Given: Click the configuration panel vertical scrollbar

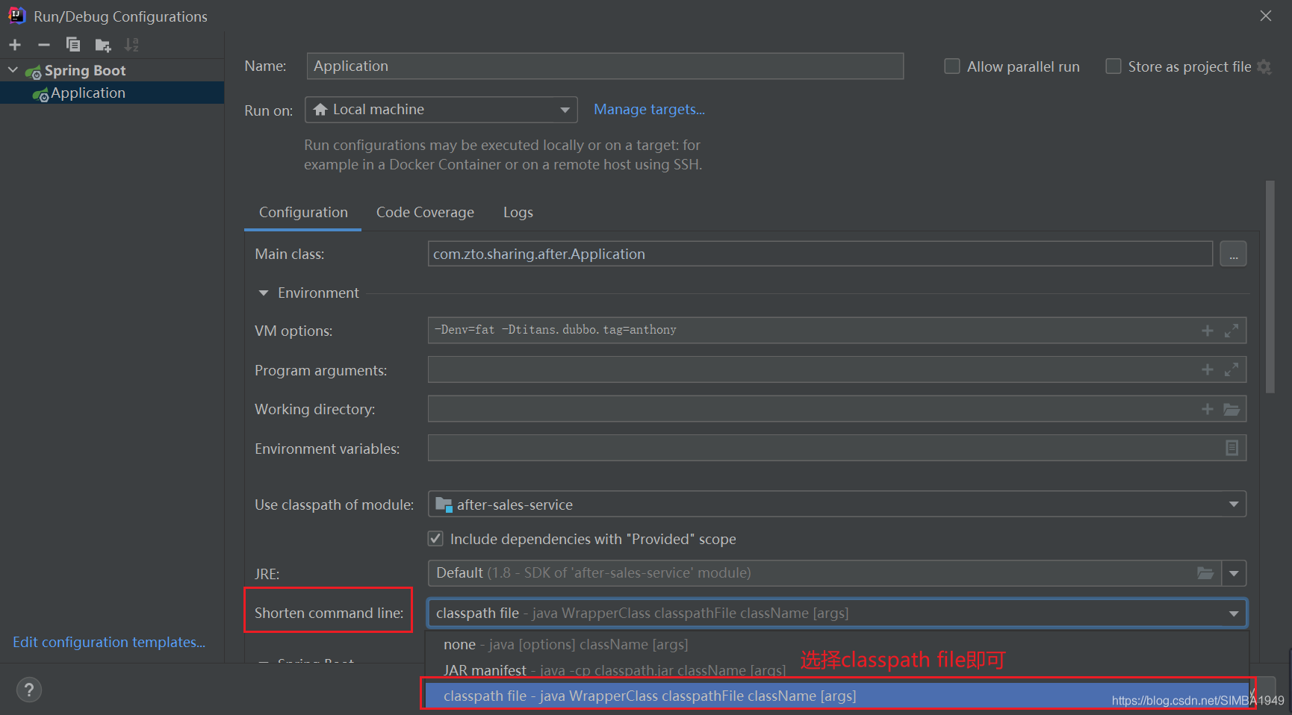Looking at the screenshot, I should 1270,287.
